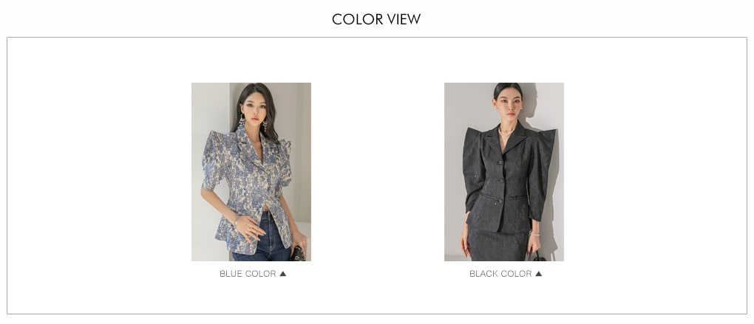Screen dimensions: 754x324
Task: Click the black jacket model's face
Action: pyautogui.click(x=507, y=108)
